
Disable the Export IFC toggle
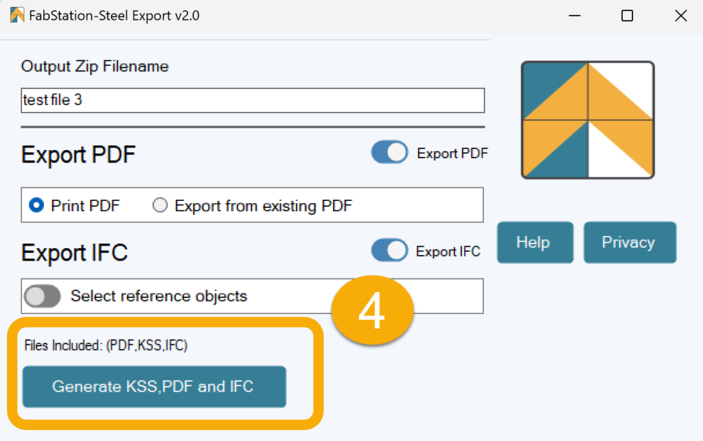[x=389, y=251]
